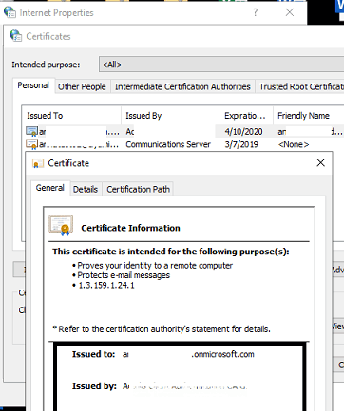The image size is (344, 411).
Task: Switch to the Other People tab
Action: 82,86
